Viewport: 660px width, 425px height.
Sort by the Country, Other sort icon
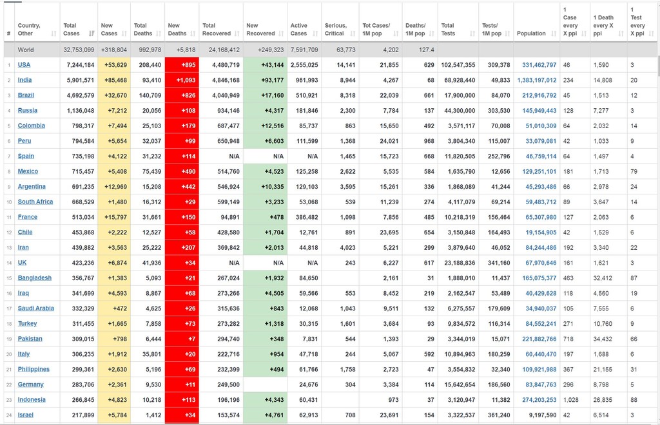coord(54,33)
